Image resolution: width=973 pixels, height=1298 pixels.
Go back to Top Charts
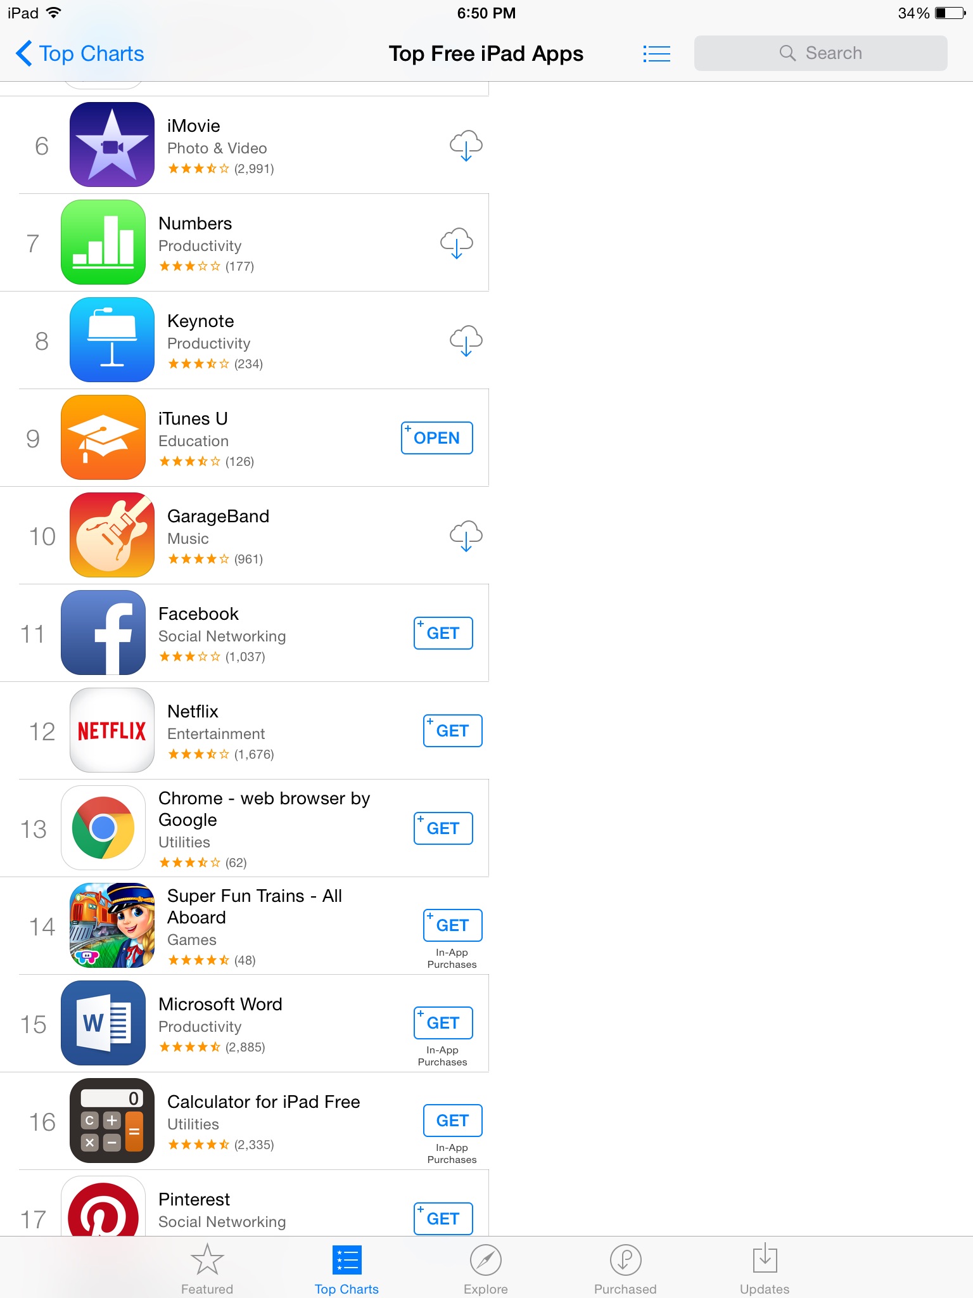(x=80, y=54)
